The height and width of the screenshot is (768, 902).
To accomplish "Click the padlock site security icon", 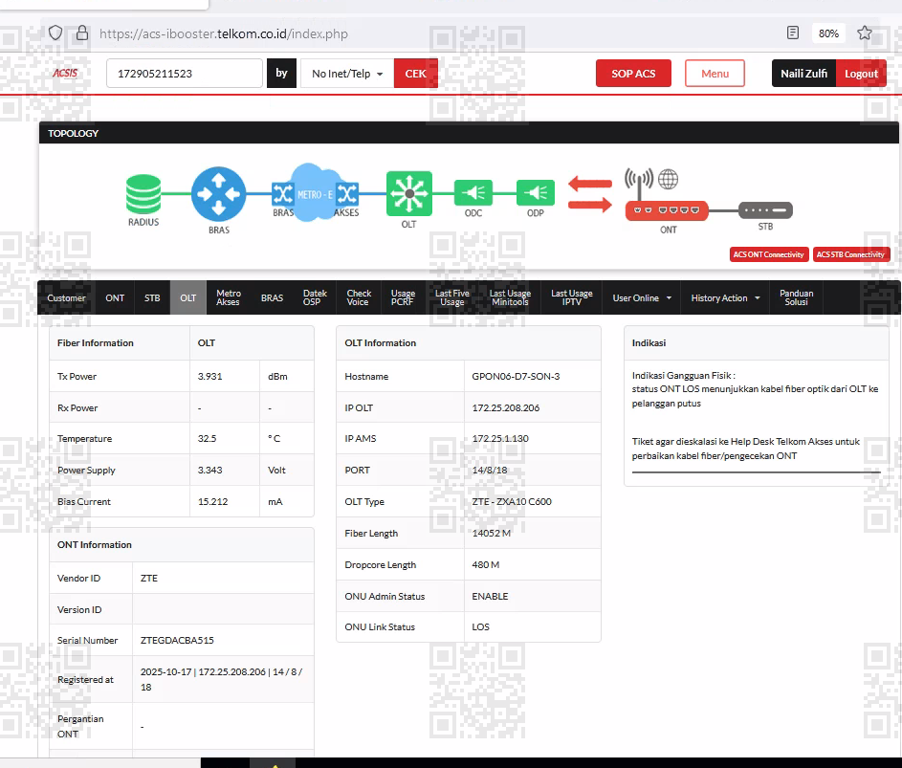I will coord(82,33).
